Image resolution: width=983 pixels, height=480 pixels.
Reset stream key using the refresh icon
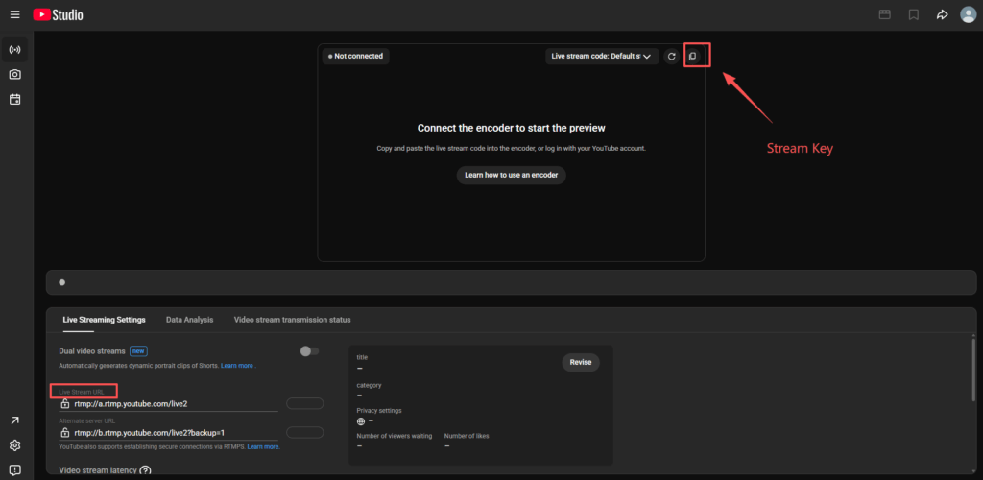click(x=672, y=57)
